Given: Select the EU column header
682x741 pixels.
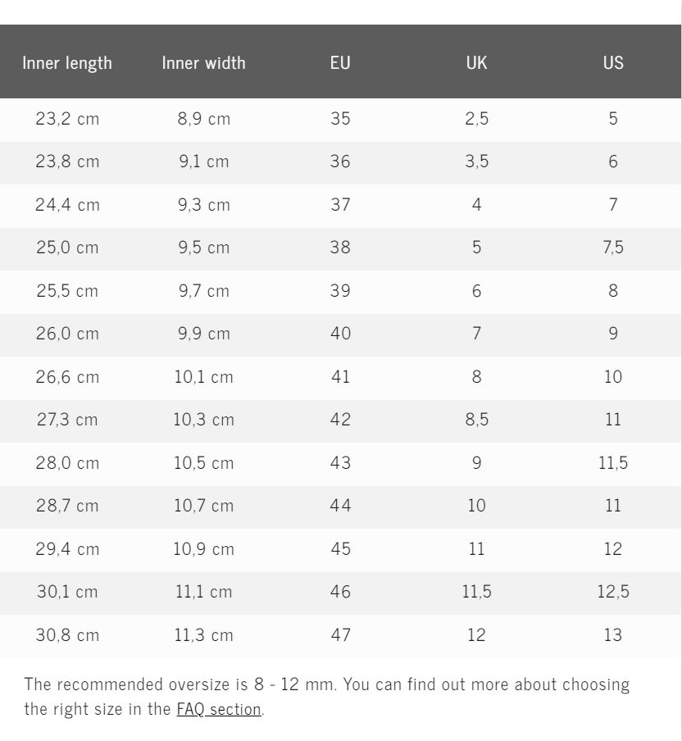Looking at the screenshot, I should [x=340, y=62].
